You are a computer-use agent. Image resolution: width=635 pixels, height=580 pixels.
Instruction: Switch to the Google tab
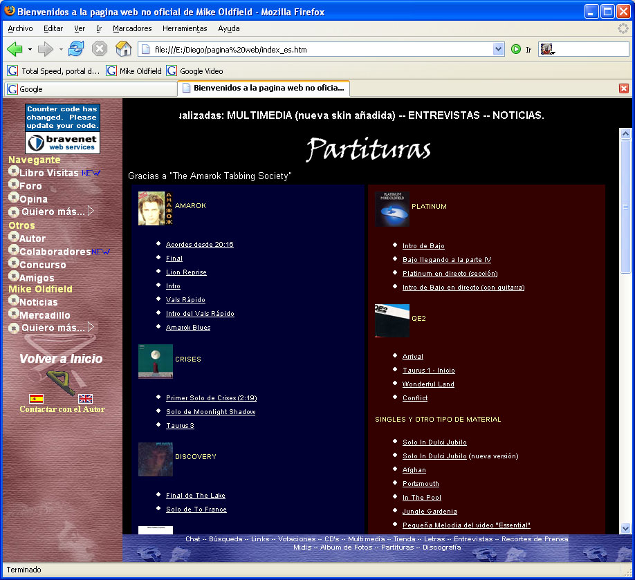click(x=90, y=89)
